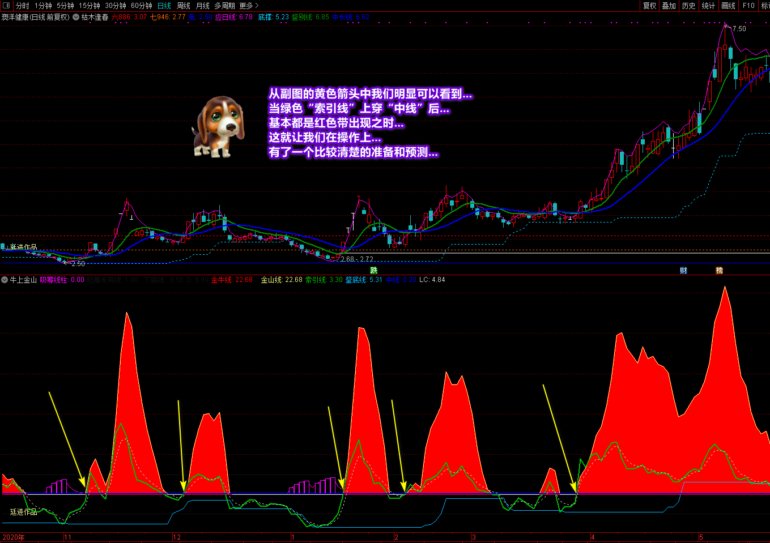Open the F10 company info button

click(x=748, y=6)
